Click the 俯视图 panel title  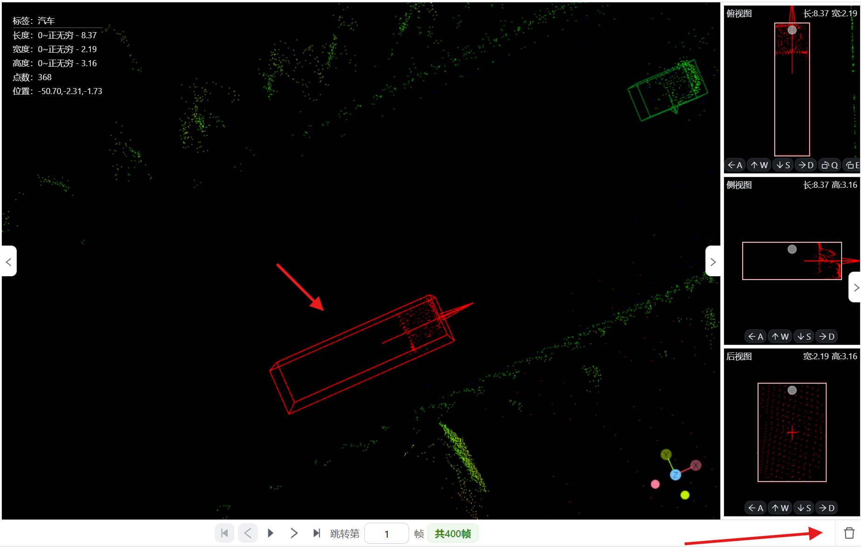[x=739, y=14]
